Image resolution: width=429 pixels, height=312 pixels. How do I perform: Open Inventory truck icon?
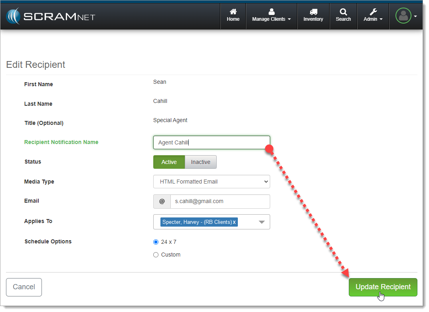[x=313, y=12]
